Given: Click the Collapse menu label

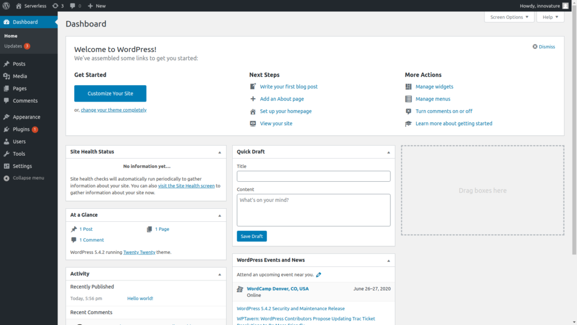Looking at the screenshot, I should click(x=28, y=178).
